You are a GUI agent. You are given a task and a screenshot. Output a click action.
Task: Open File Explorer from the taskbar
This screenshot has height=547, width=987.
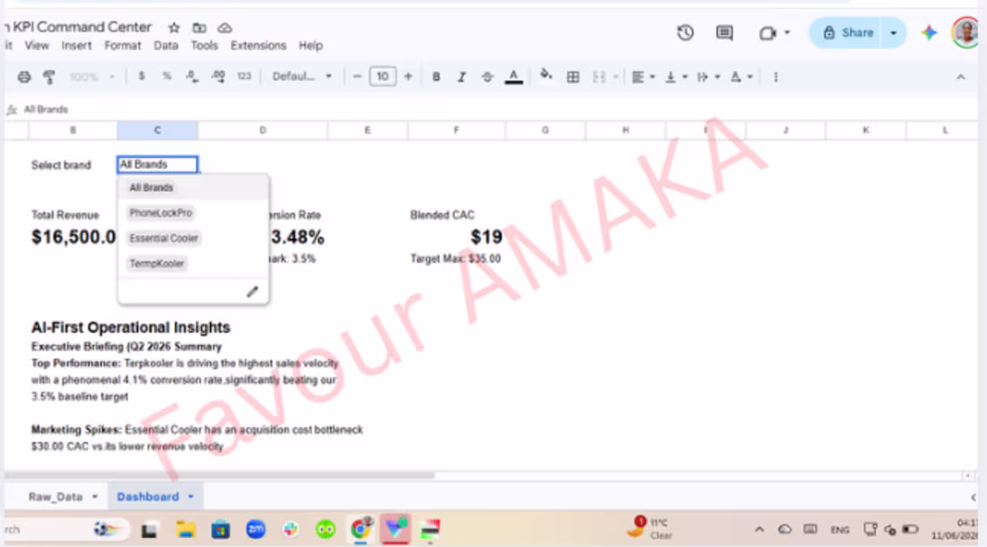185,529
